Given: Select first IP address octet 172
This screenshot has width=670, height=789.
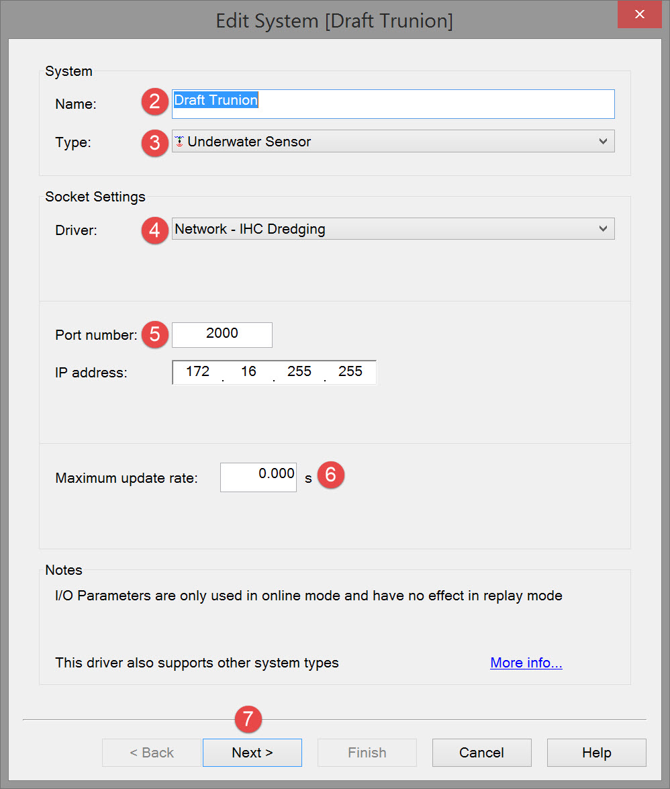Looking at the screenshot, I should [x=198, y=372].
